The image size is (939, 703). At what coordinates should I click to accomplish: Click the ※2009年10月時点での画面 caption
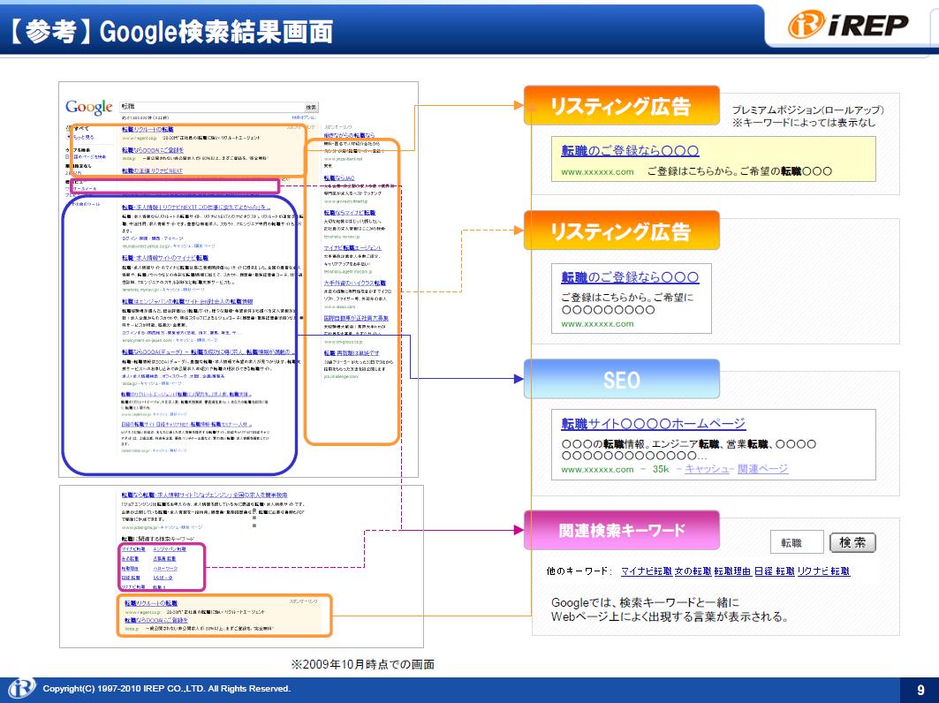363,664
